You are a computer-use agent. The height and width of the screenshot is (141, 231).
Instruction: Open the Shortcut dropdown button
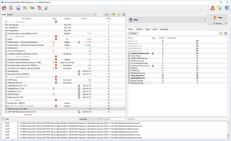point(217,23)
